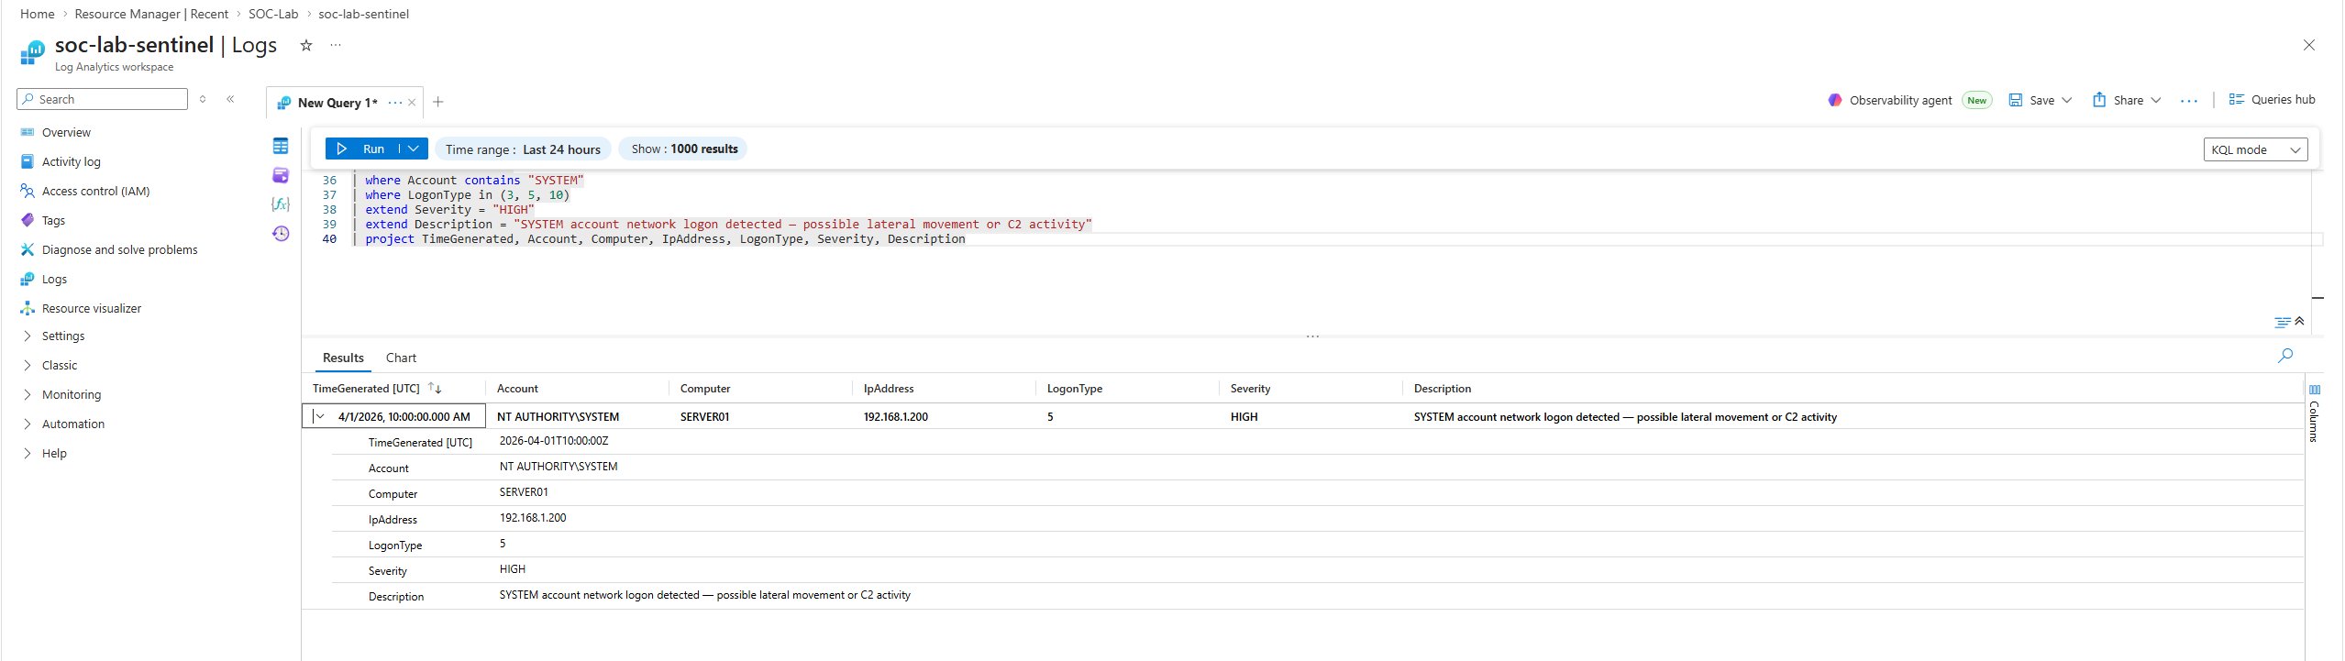Image resolution: width=2345 pixels, height=661 pixels.
Task: Click the Share button
Action: [x=2118, y=100]
